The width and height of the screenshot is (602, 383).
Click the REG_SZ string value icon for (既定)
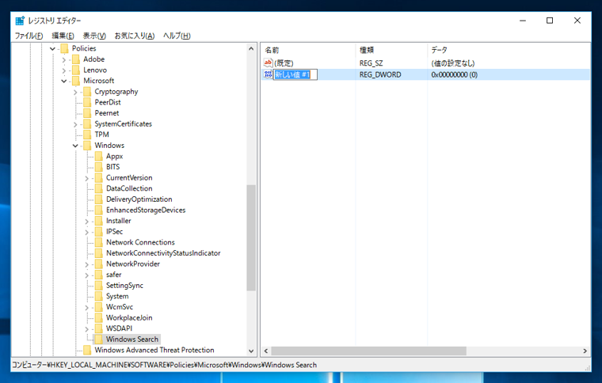[x=268, y=63]
